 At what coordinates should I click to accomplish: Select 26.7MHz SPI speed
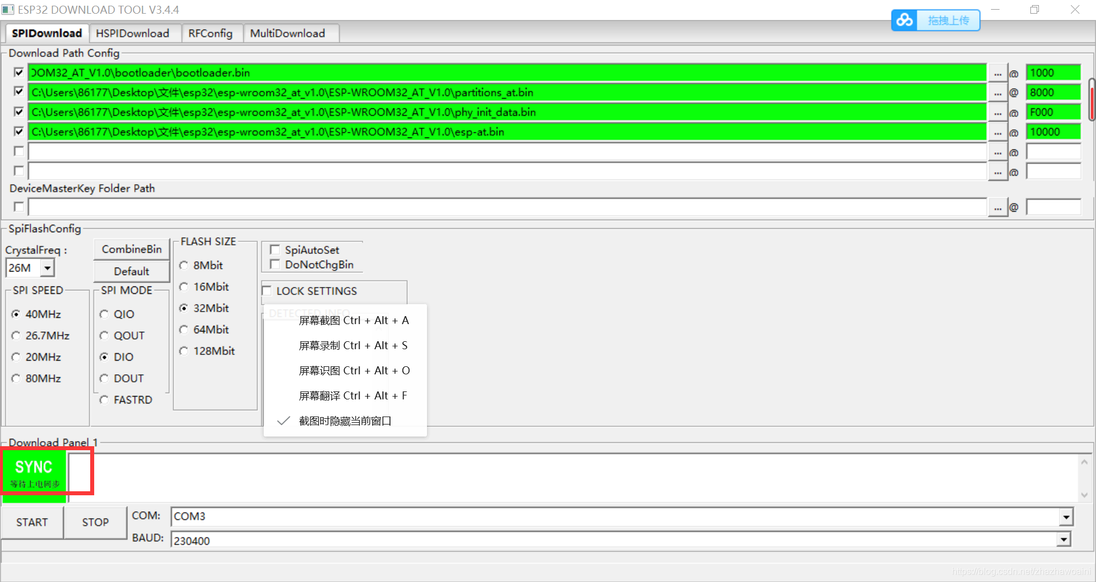tap(16, 336)
